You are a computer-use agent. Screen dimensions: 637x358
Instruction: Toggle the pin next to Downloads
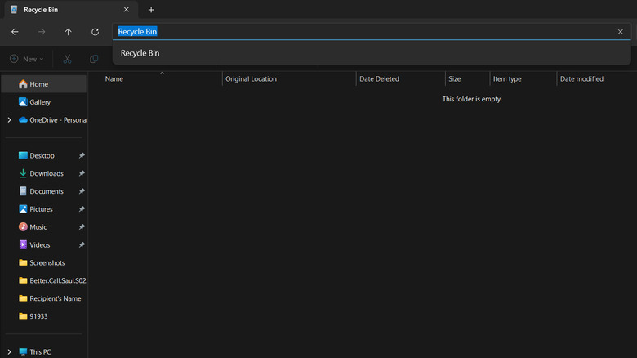point(82,173)
